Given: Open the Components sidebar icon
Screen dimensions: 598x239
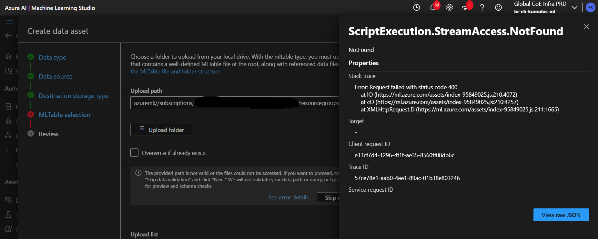Looking at the screenshot, I should click(8, 229).
